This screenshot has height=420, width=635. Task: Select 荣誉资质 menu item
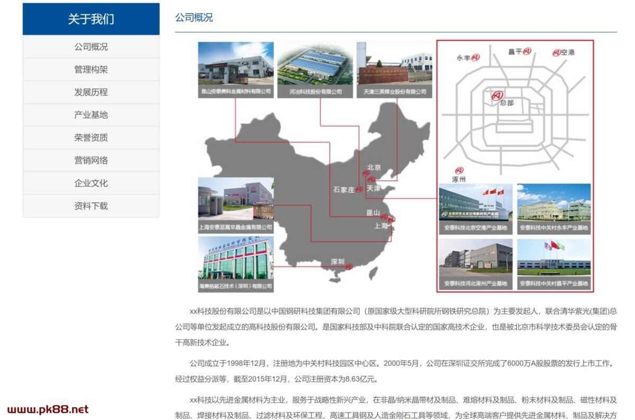[x=91, y=138]
